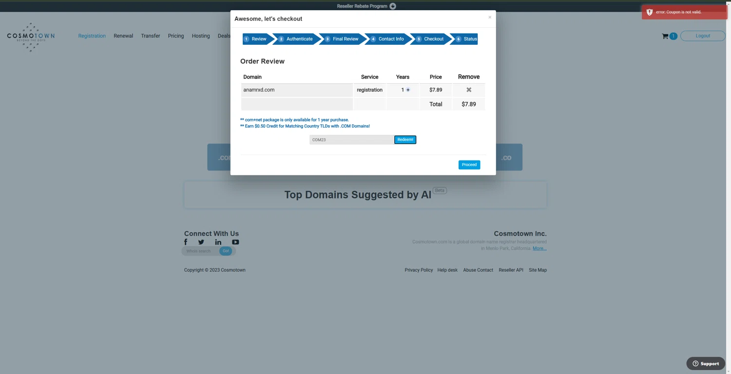The image size is (731, 374).
Task: Open the Reseller API link
Action: tap(511, 270)
